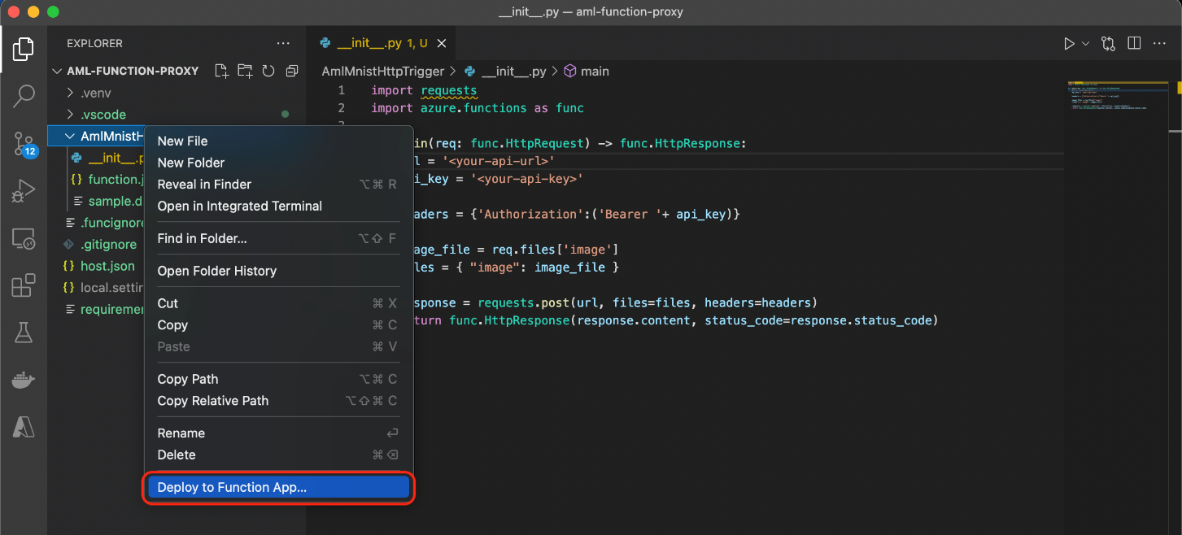Select Copy Relative Path
This screenshot has height=535, width=1182.
(278, 400)
